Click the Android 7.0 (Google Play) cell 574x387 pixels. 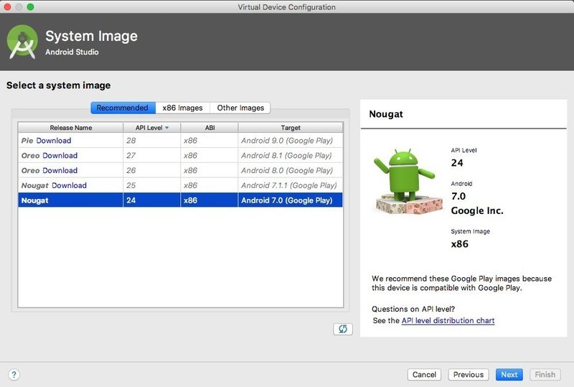point(291,200)
